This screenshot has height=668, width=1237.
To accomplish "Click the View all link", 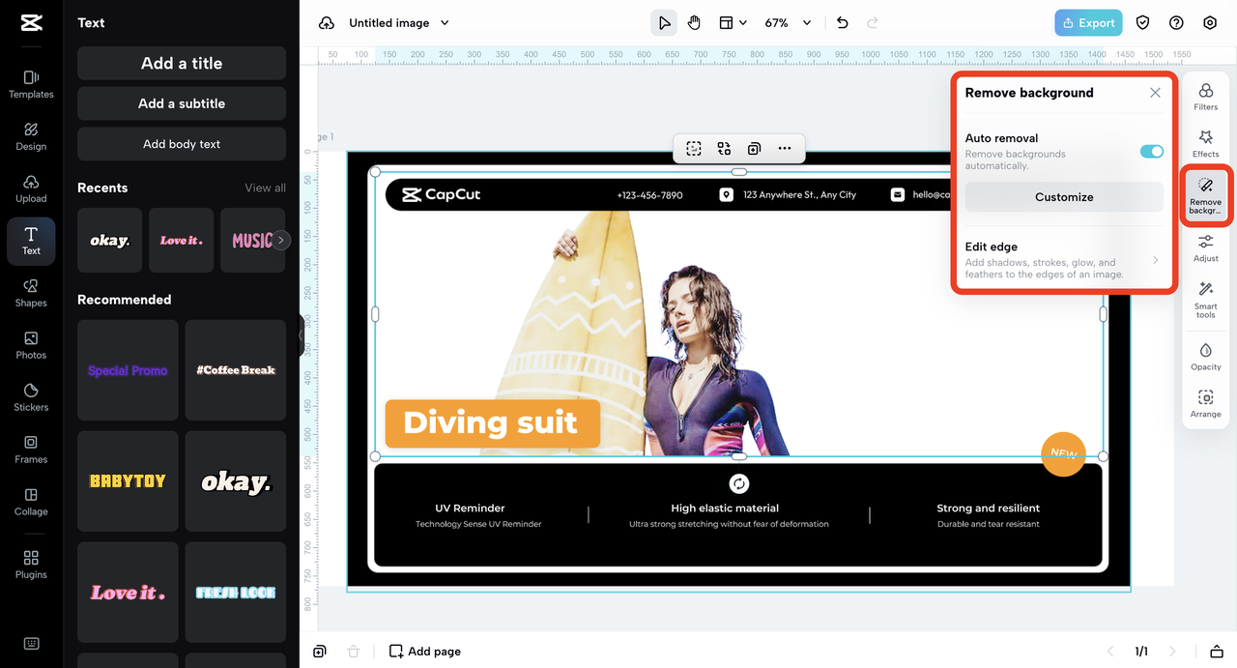I will pos(265,189).
